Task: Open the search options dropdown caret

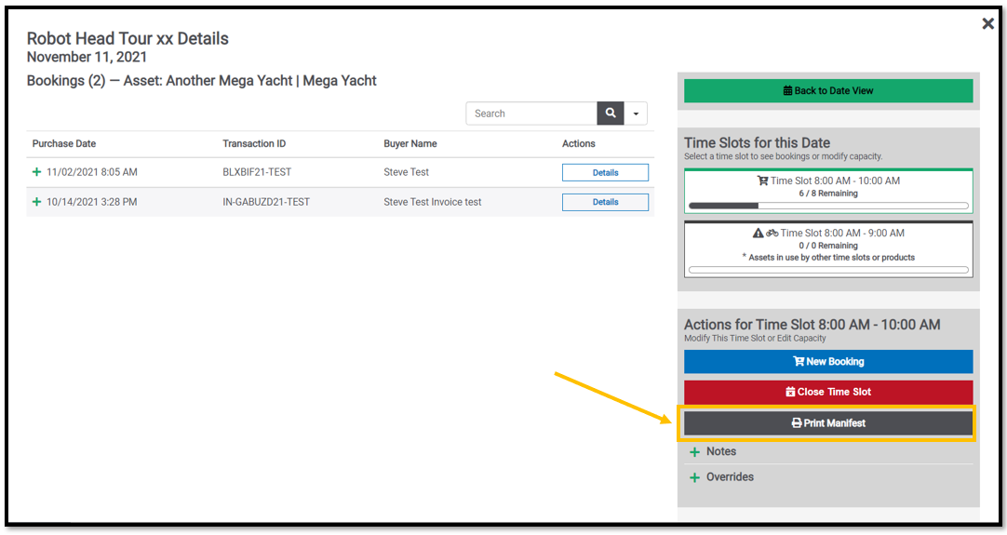Action: (x=636, y=114)
